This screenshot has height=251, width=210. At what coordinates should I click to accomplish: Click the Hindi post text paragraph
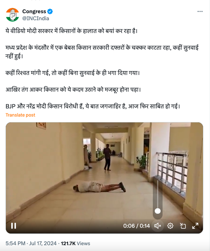[102, 68]
